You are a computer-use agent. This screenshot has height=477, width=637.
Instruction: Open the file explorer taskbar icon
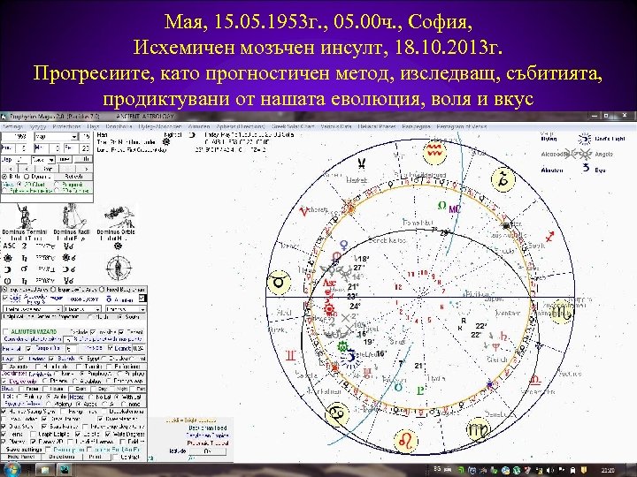pos(44,470)
